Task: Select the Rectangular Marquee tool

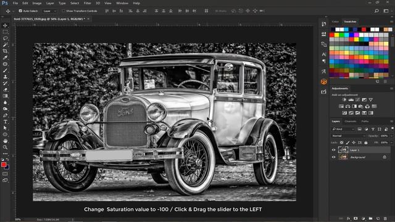Action: click(5, 32)
